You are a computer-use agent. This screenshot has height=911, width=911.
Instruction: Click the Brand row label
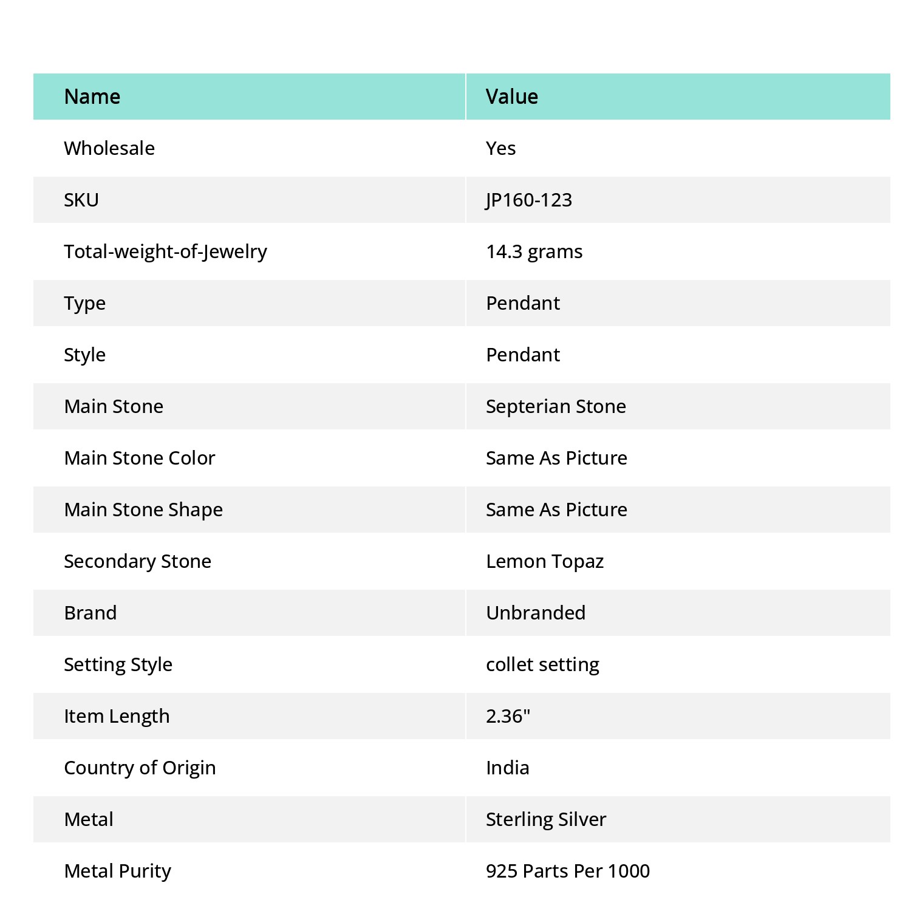[x=90, y=613]
